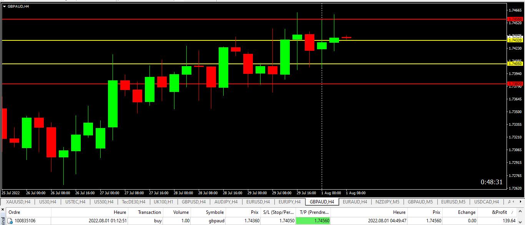525x225 pixels.
Task: Click the candle countdown timer 0:48:31
Action: (x=492, y=182)
